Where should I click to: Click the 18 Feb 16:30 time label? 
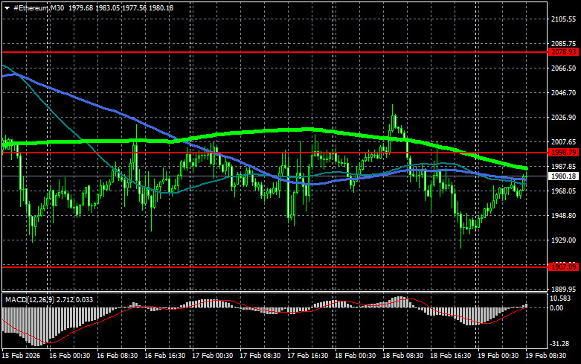pos(451,356)
